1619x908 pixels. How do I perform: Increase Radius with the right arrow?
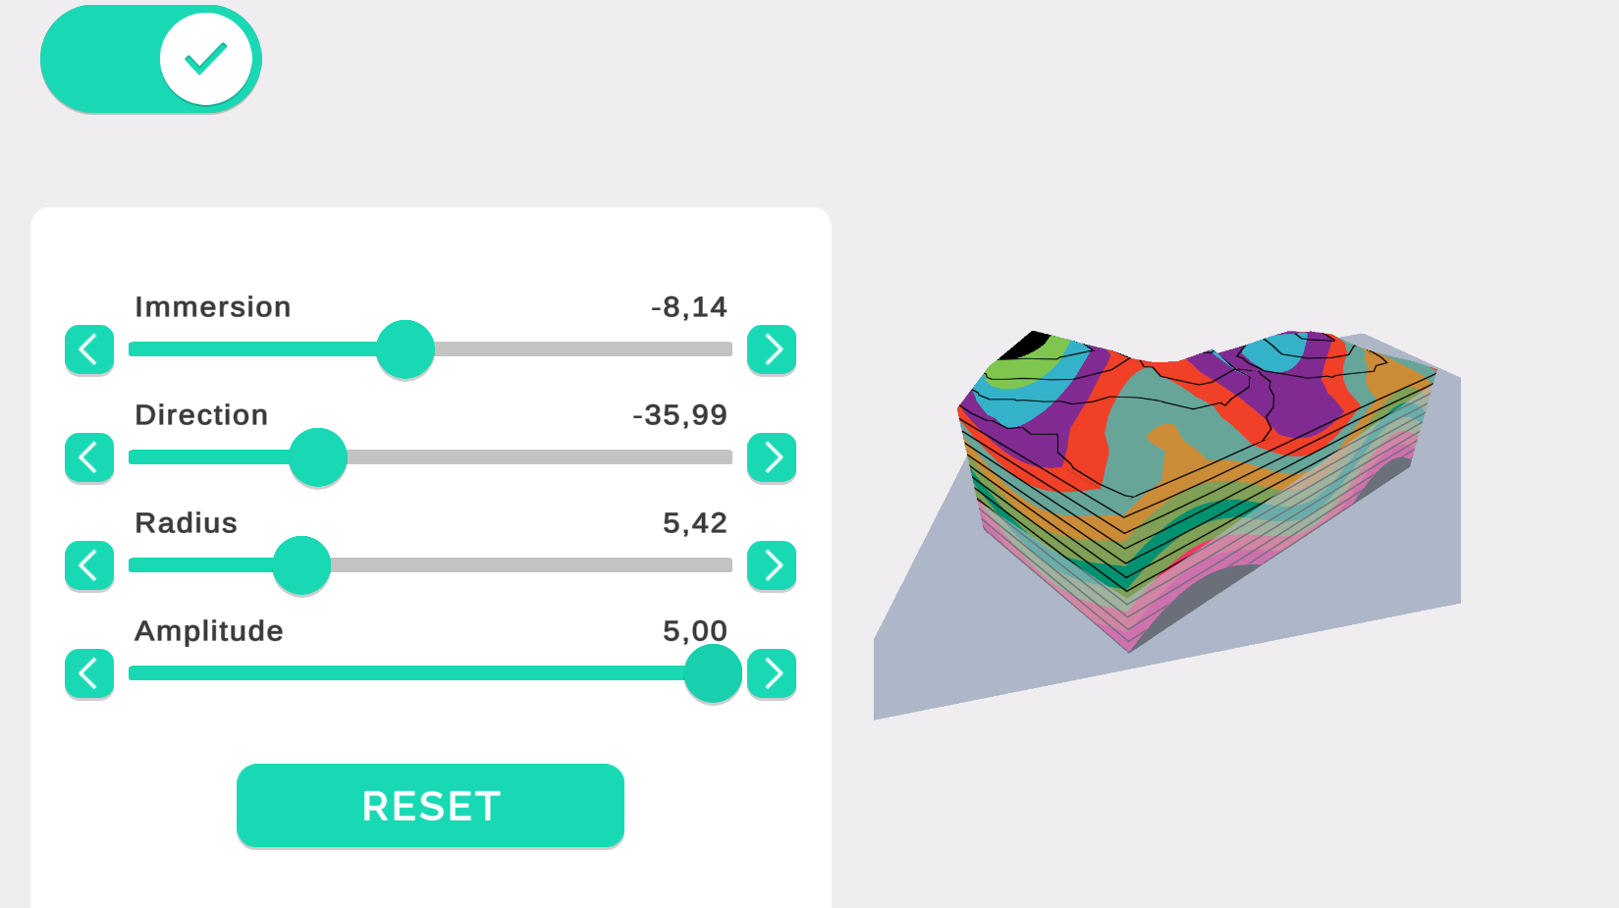772,565
